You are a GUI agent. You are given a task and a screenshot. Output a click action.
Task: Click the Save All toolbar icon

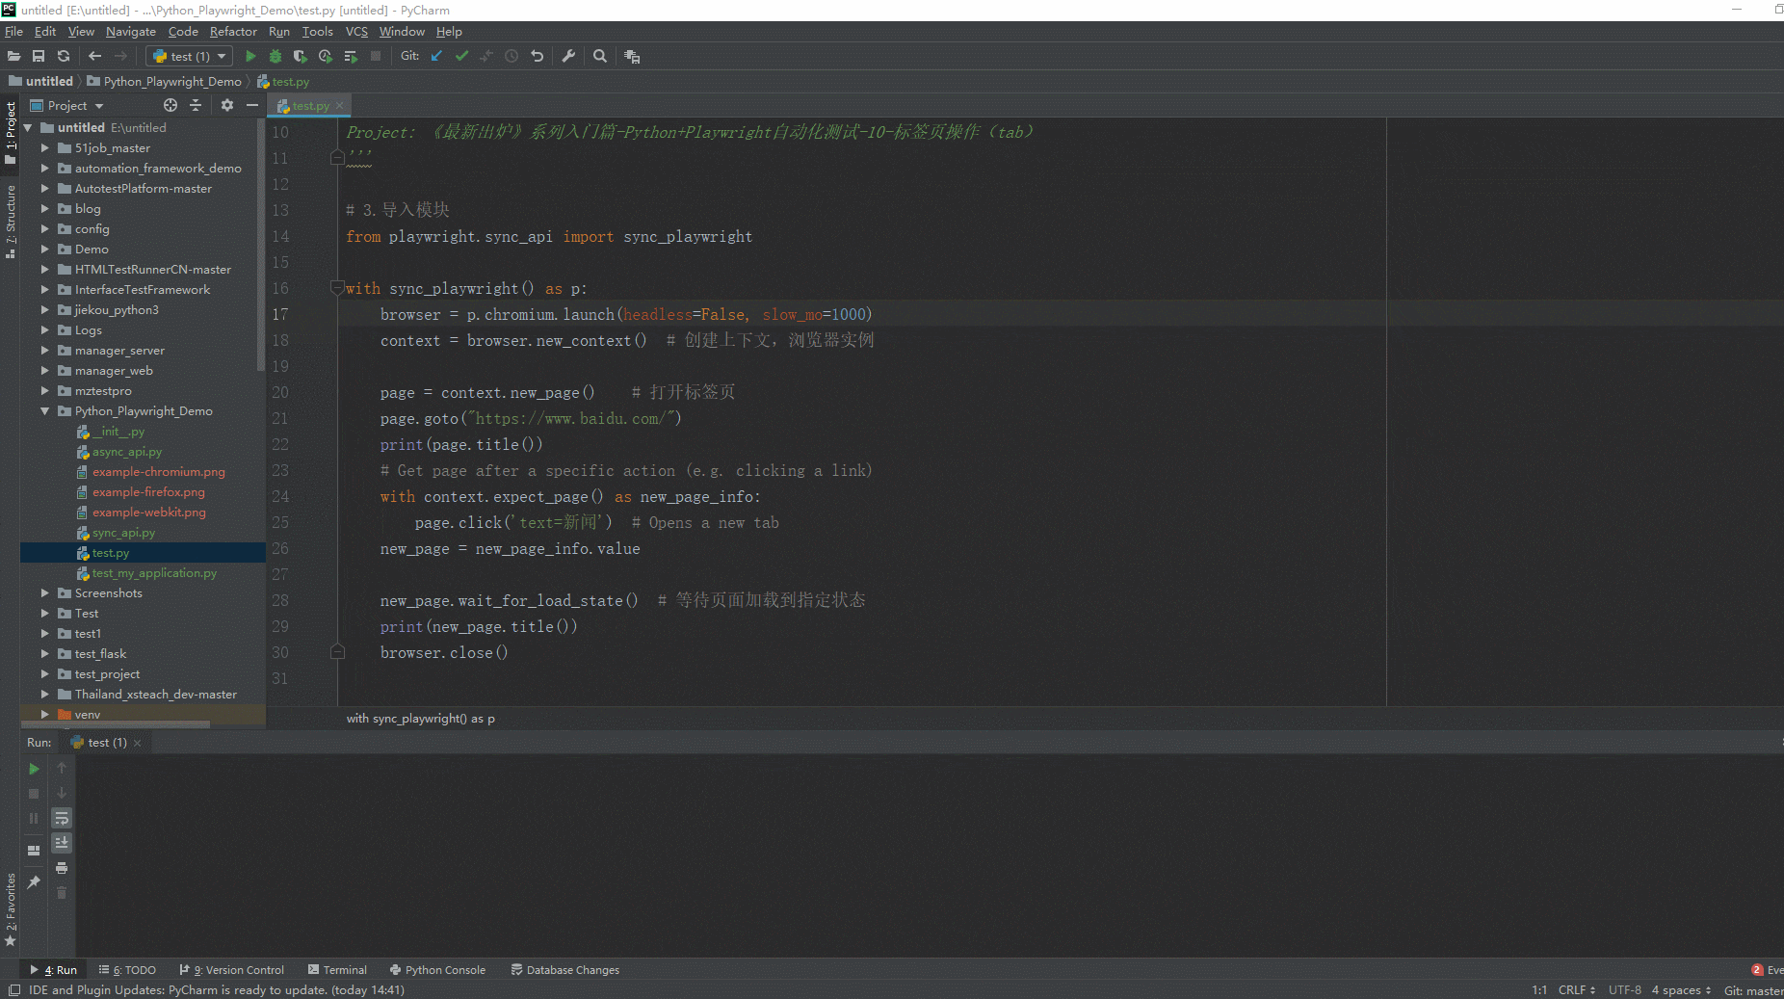(x=39, y=56)
